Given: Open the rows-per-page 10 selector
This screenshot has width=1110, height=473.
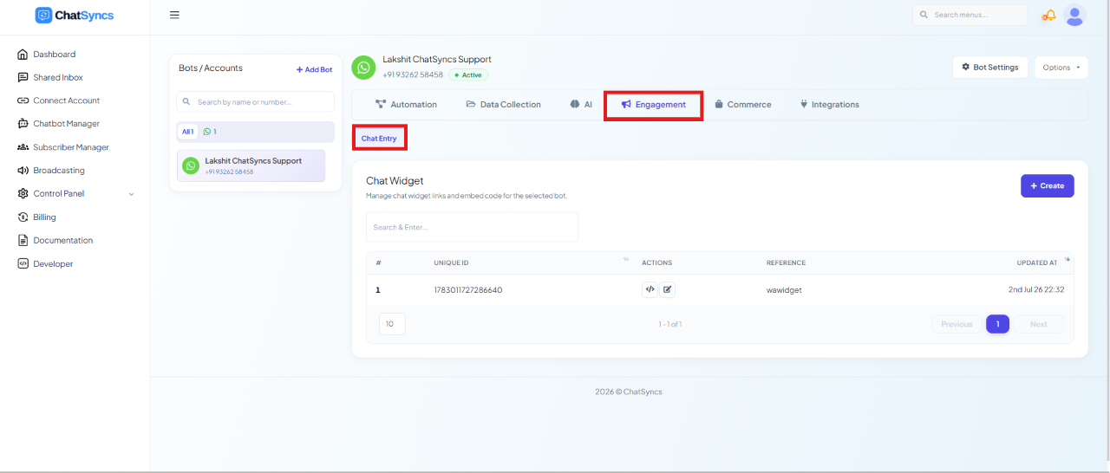Looking at the screenshot, I should (392, 324).
